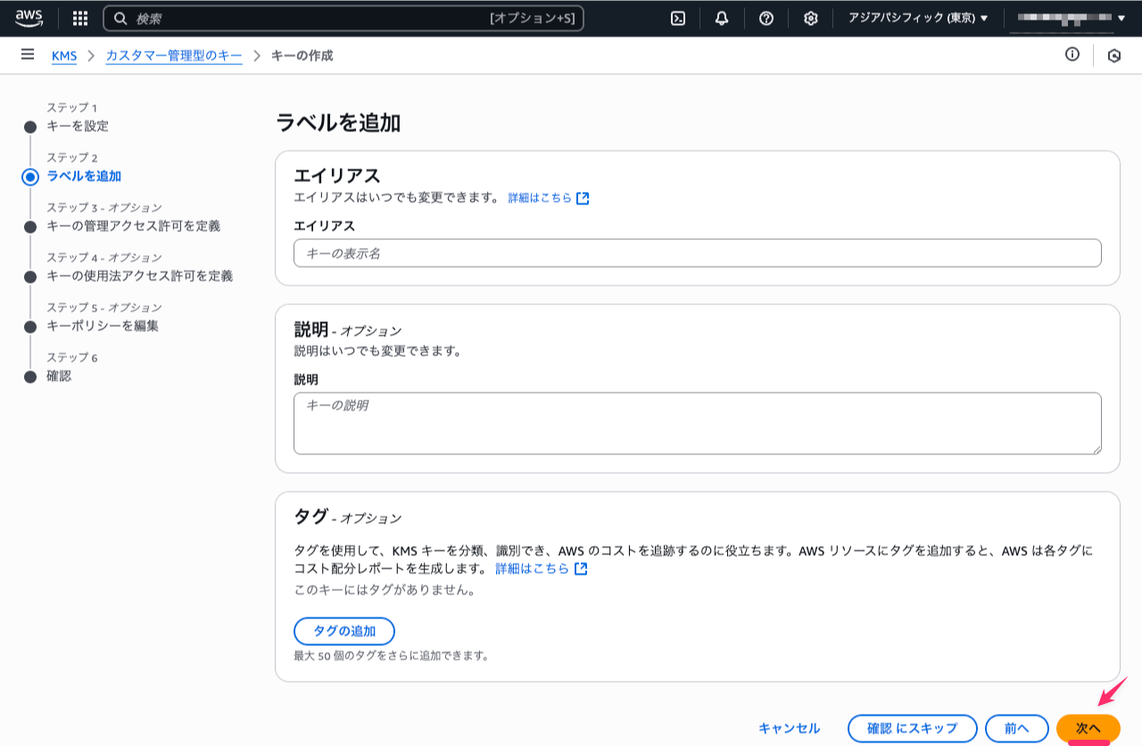The height and width of the screenshot is (746, 1142).
Task: Click external link icon beside alias 詳細はこちら
Action: tap(583, 198)
